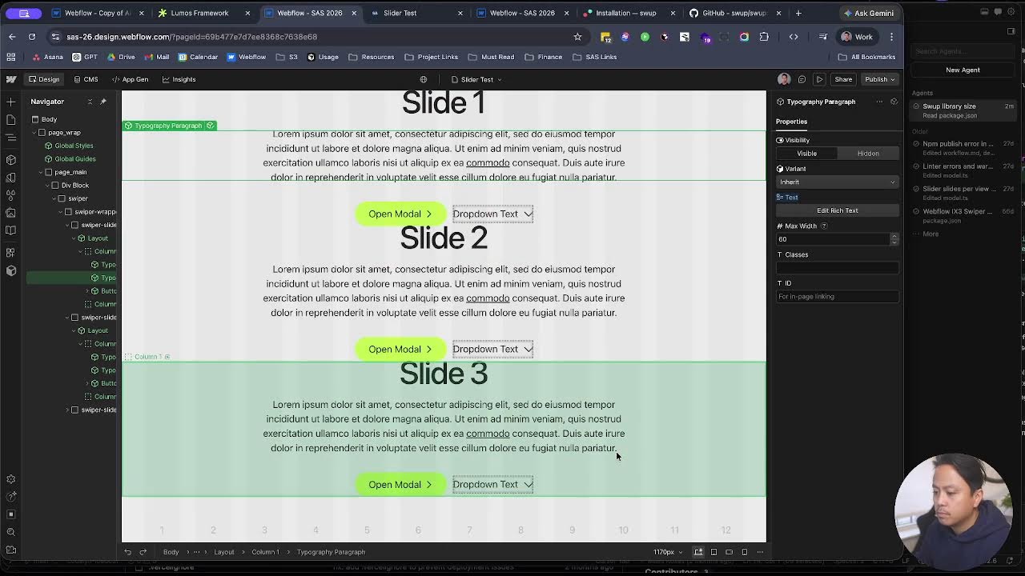
Task: Open the Style selectors panel icon
Action: [11, 177]
